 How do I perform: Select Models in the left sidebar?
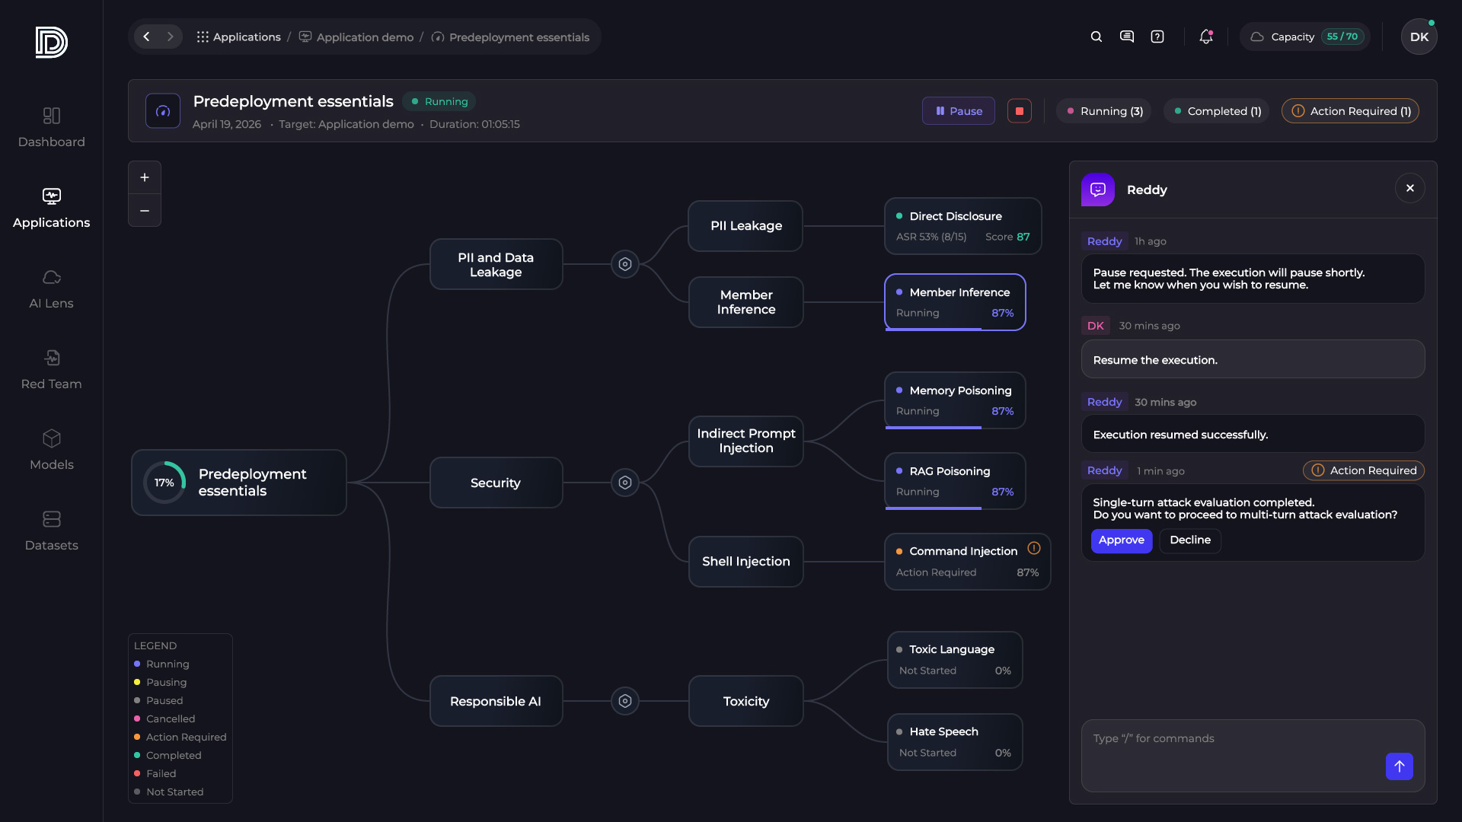(x=51, y=450)
